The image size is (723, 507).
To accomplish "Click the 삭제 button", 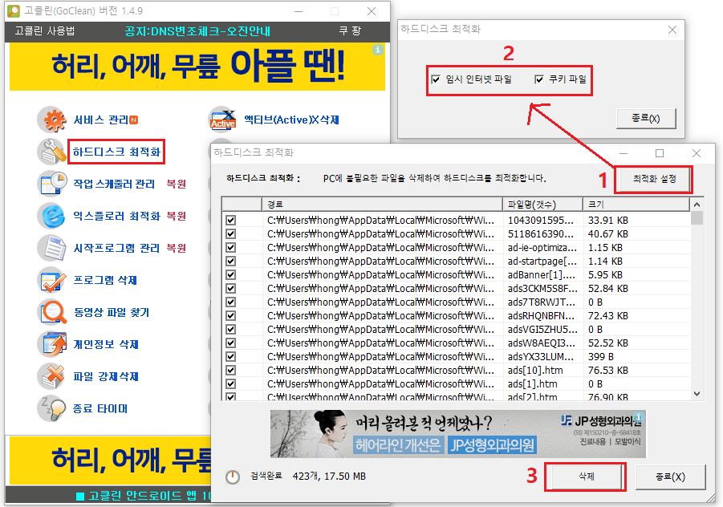I will (x=586, y=477).
